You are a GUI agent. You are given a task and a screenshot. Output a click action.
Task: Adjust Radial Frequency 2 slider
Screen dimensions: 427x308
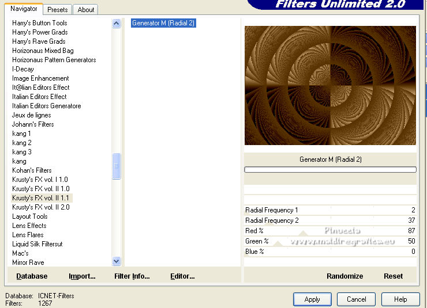pyautogui.click(x=330, y=220)
